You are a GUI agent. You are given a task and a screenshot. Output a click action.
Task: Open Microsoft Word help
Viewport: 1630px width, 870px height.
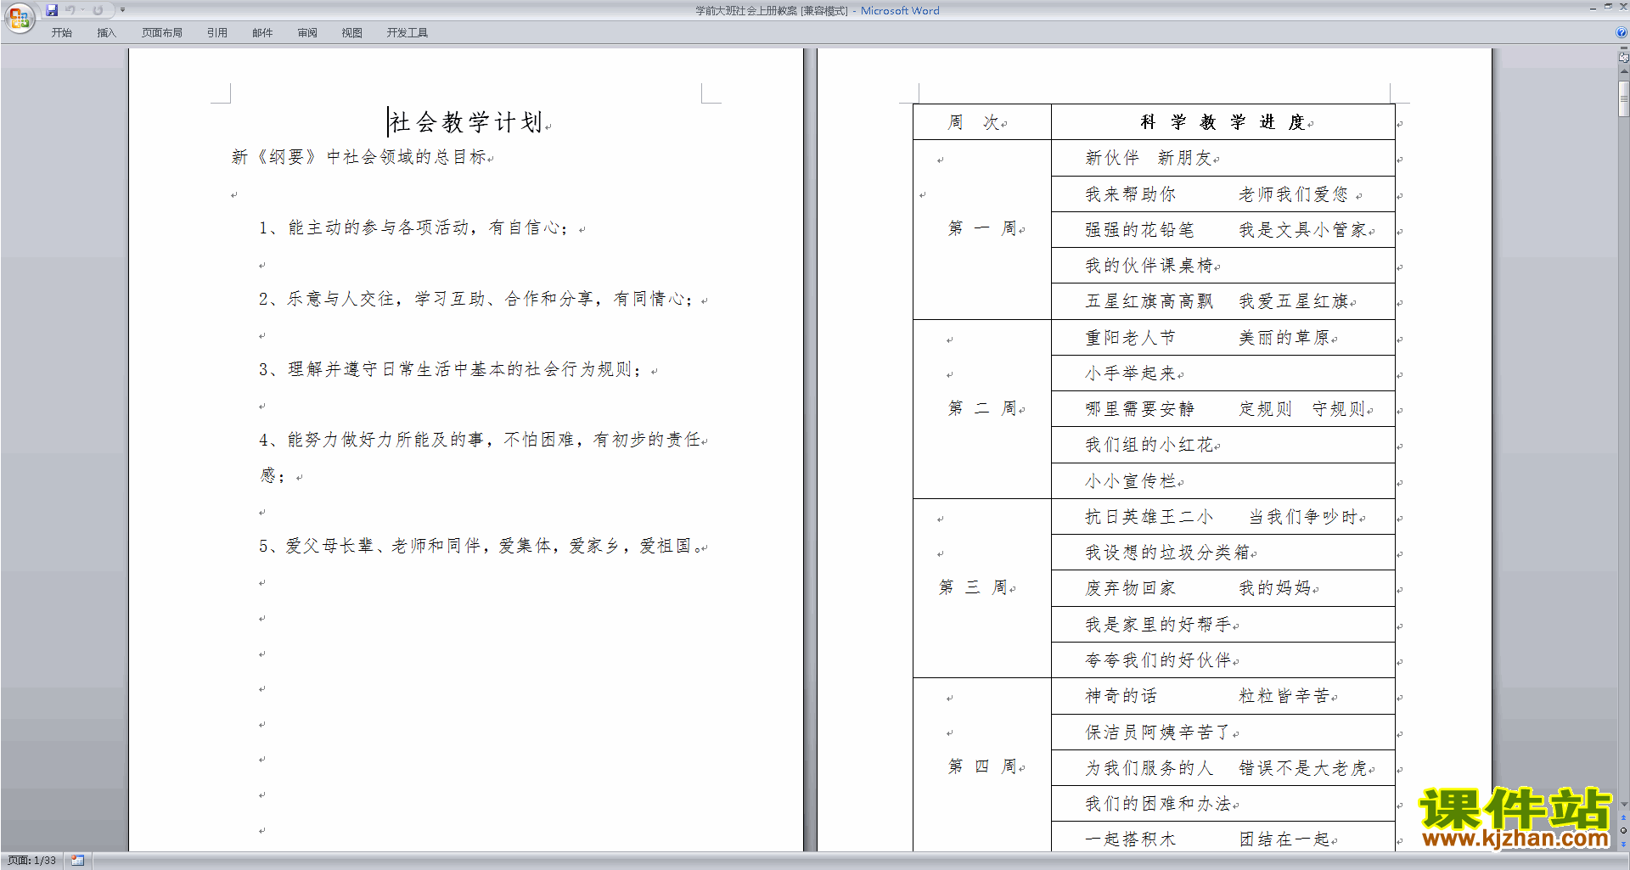tap(1622, 32)
